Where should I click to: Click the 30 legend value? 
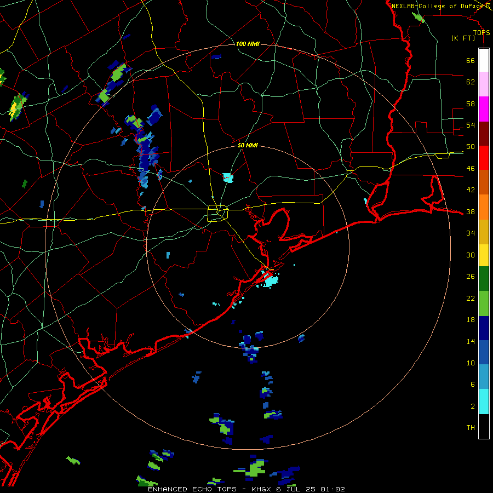[x=471, y=255]
